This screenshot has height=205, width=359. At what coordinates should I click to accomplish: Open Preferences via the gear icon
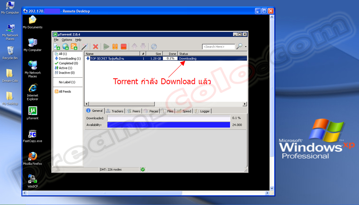pos(154,47)
